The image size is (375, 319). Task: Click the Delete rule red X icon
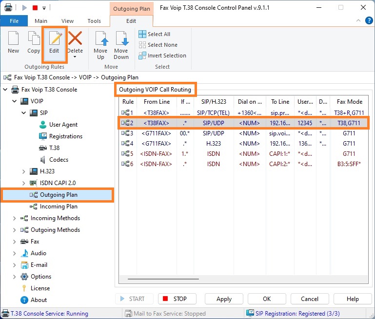pos(75,38)
